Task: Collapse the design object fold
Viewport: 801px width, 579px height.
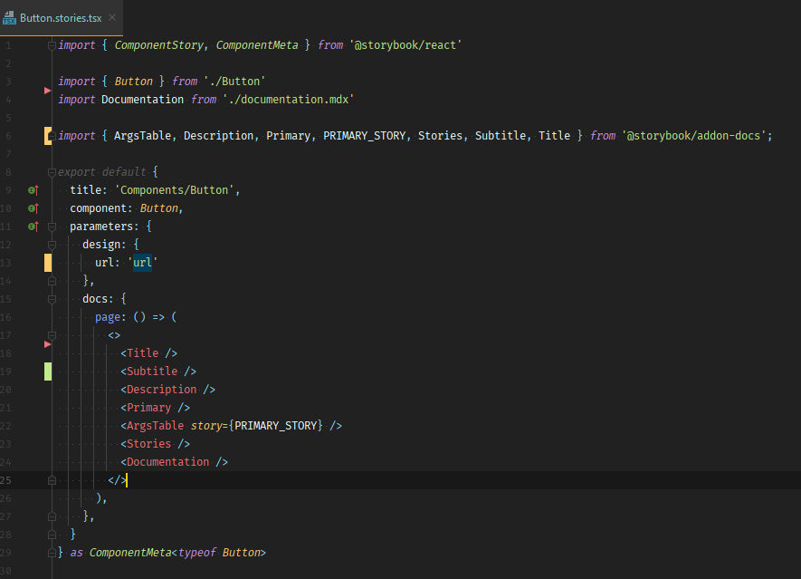Action: coord(52,245)
